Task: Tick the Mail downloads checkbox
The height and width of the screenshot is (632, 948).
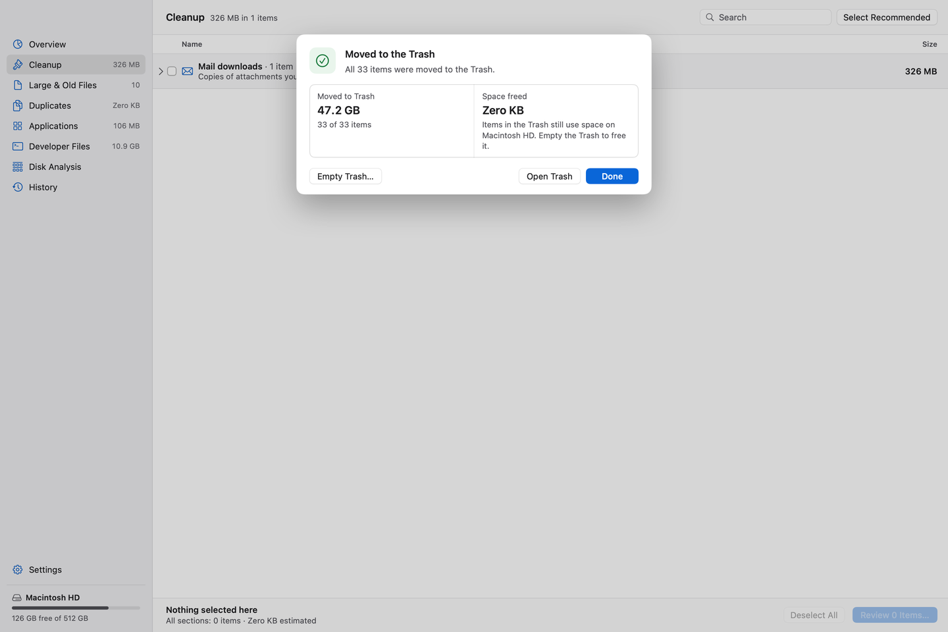Action: coord(172,71)
